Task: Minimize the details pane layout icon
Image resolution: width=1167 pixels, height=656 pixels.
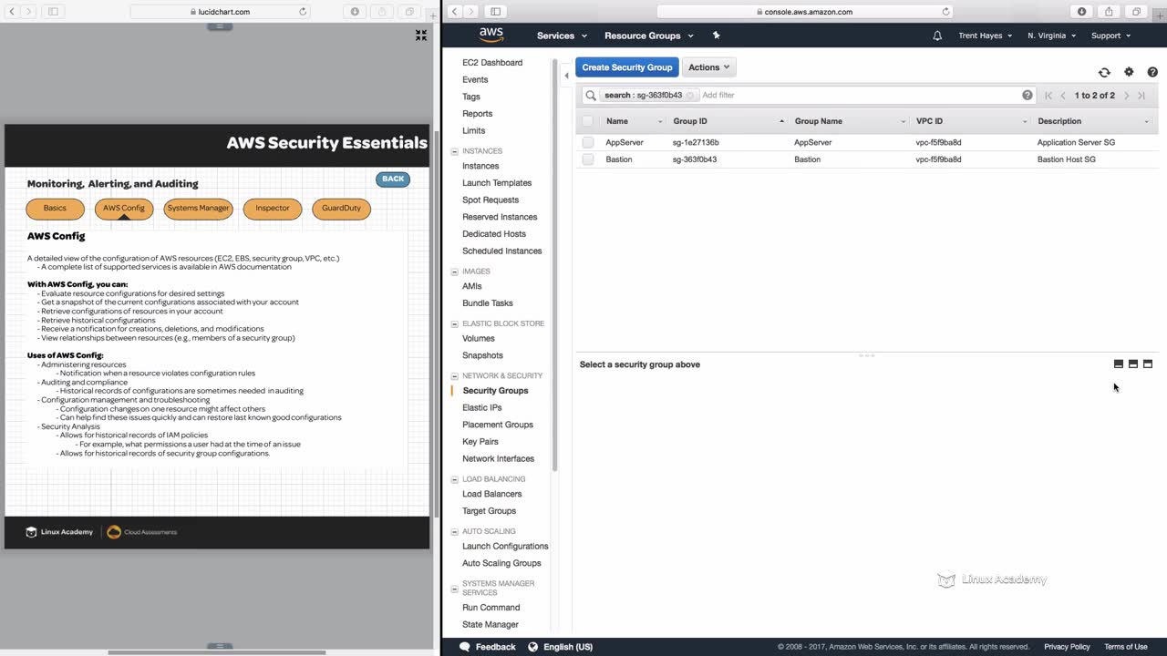Action: [x=1119, y=364]
